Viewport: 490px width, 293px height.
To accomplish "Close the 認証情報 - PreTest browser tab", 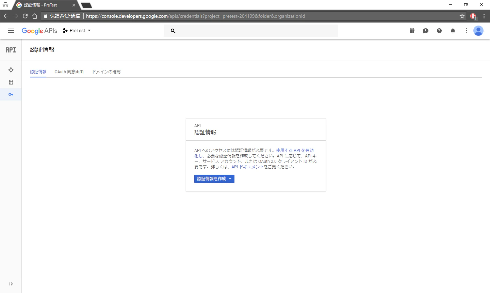I will click(x=74, y=5).
